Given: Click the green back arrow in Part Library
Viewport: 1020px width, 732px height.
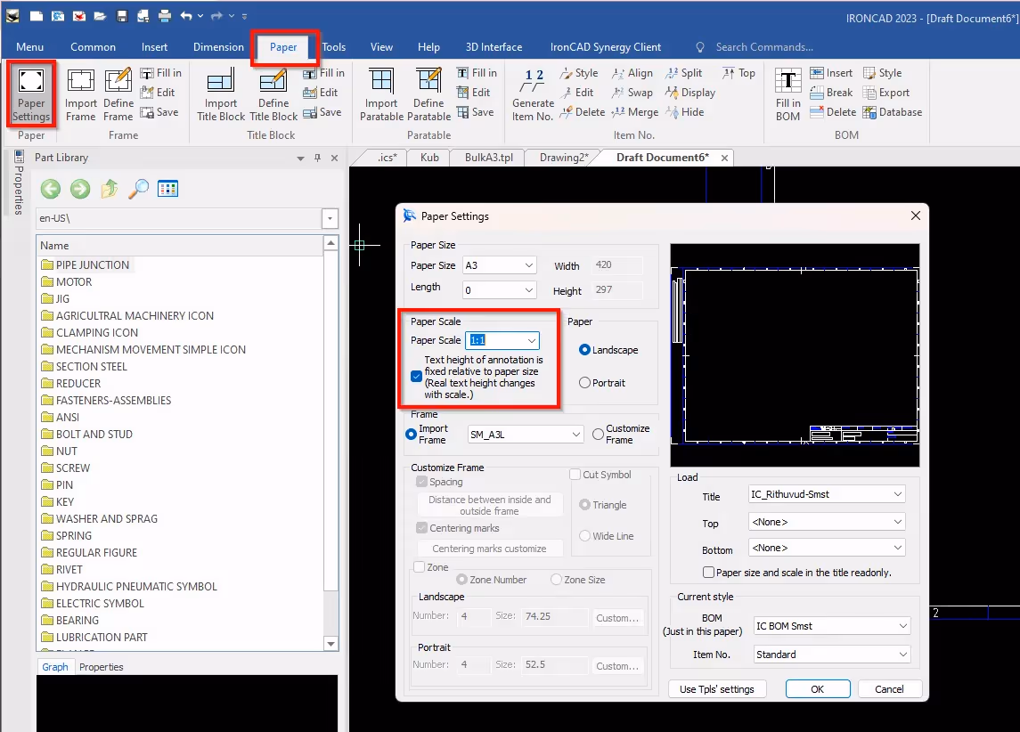Looking at the screenshot, I should point(51,189).
